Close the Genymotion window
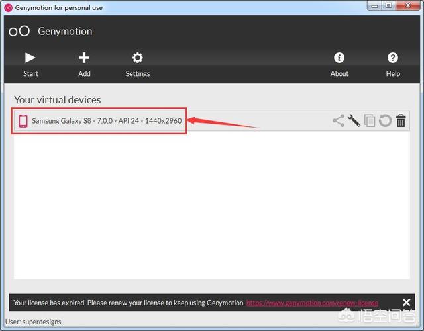Image resolution: width=424 pixels, height=331 pixels. 408,6
